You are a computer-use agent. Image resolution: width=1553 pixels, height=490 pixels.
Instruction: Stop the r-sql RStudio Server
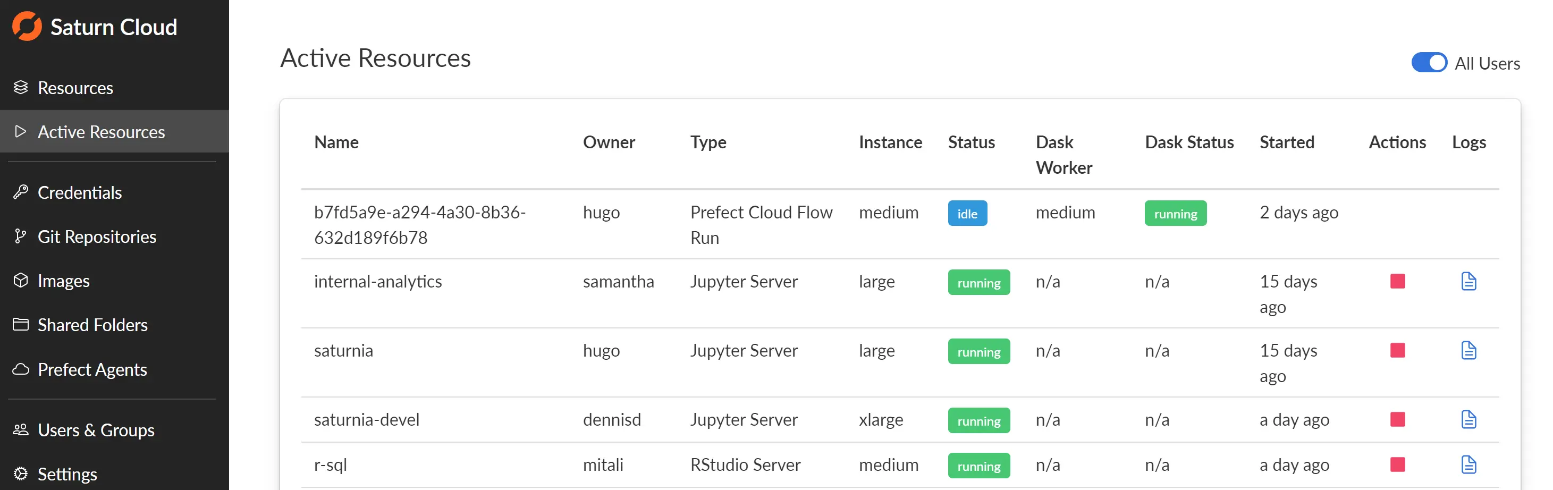click(x=1397, y=464)
